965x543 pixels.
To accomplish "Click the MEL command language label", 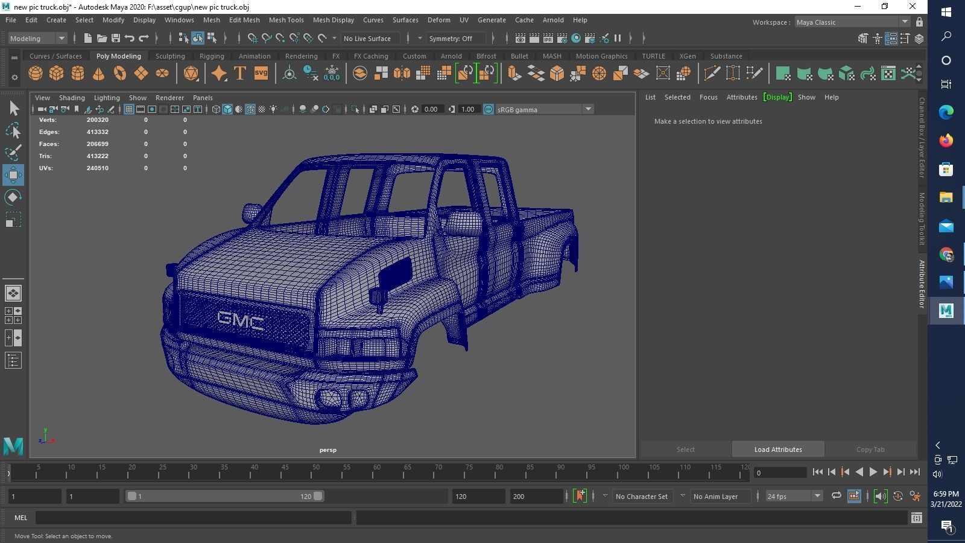I will [21, 518].
